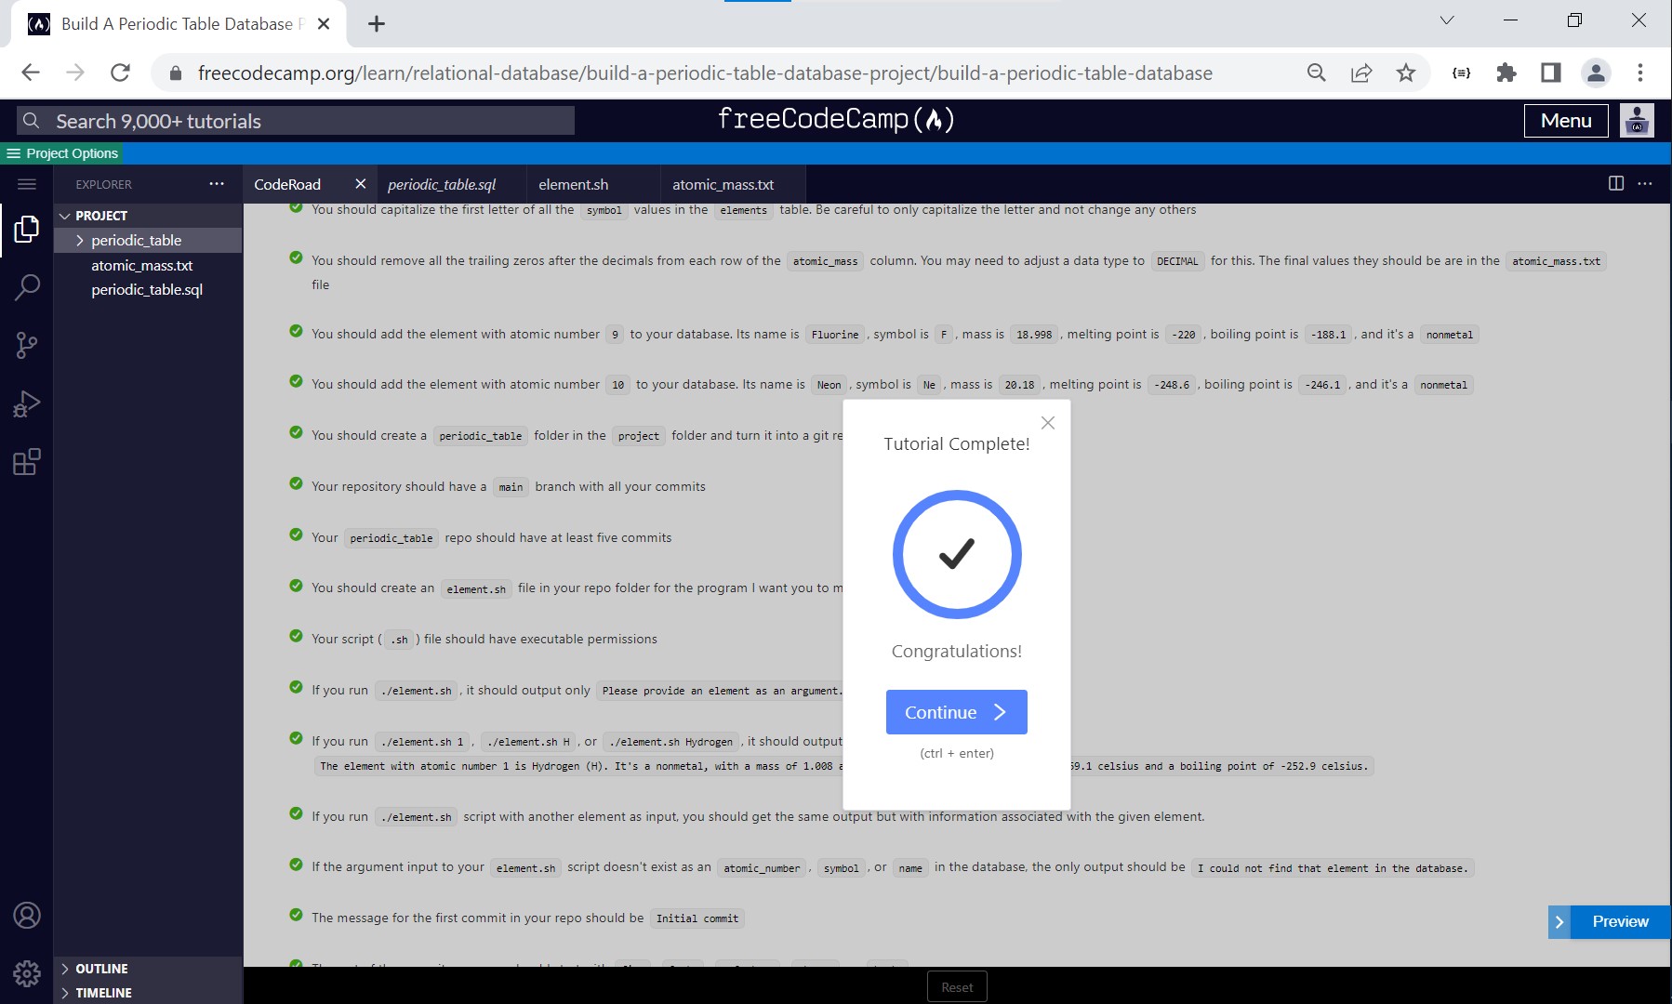1672x1004 pixels.
Task: Switch to the element.sh tab
Action: (574, 184)
